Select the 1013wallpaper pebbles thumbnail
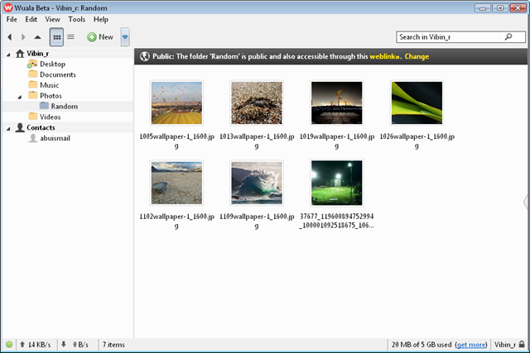Viewport: 530px width, 353px height. (x=257, y=103)
